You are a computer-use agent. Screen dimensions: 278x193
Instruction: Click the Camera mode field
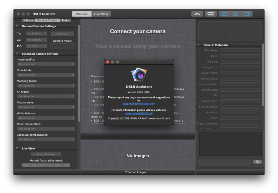point(62,46)
